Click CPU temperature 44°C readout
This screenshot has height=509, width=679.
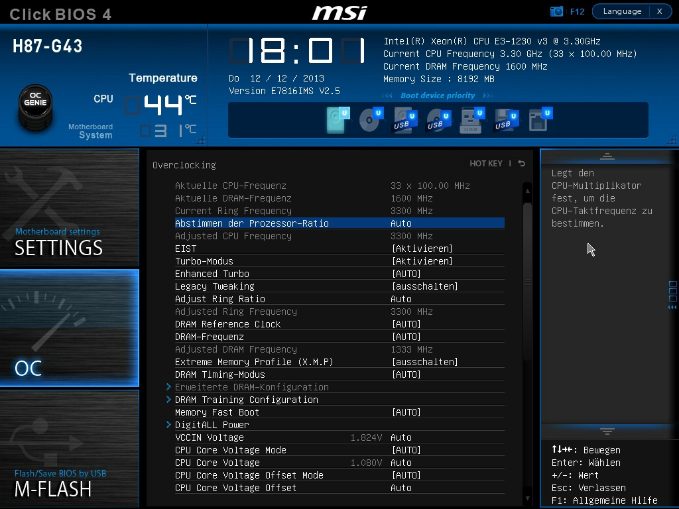[160, 105]
